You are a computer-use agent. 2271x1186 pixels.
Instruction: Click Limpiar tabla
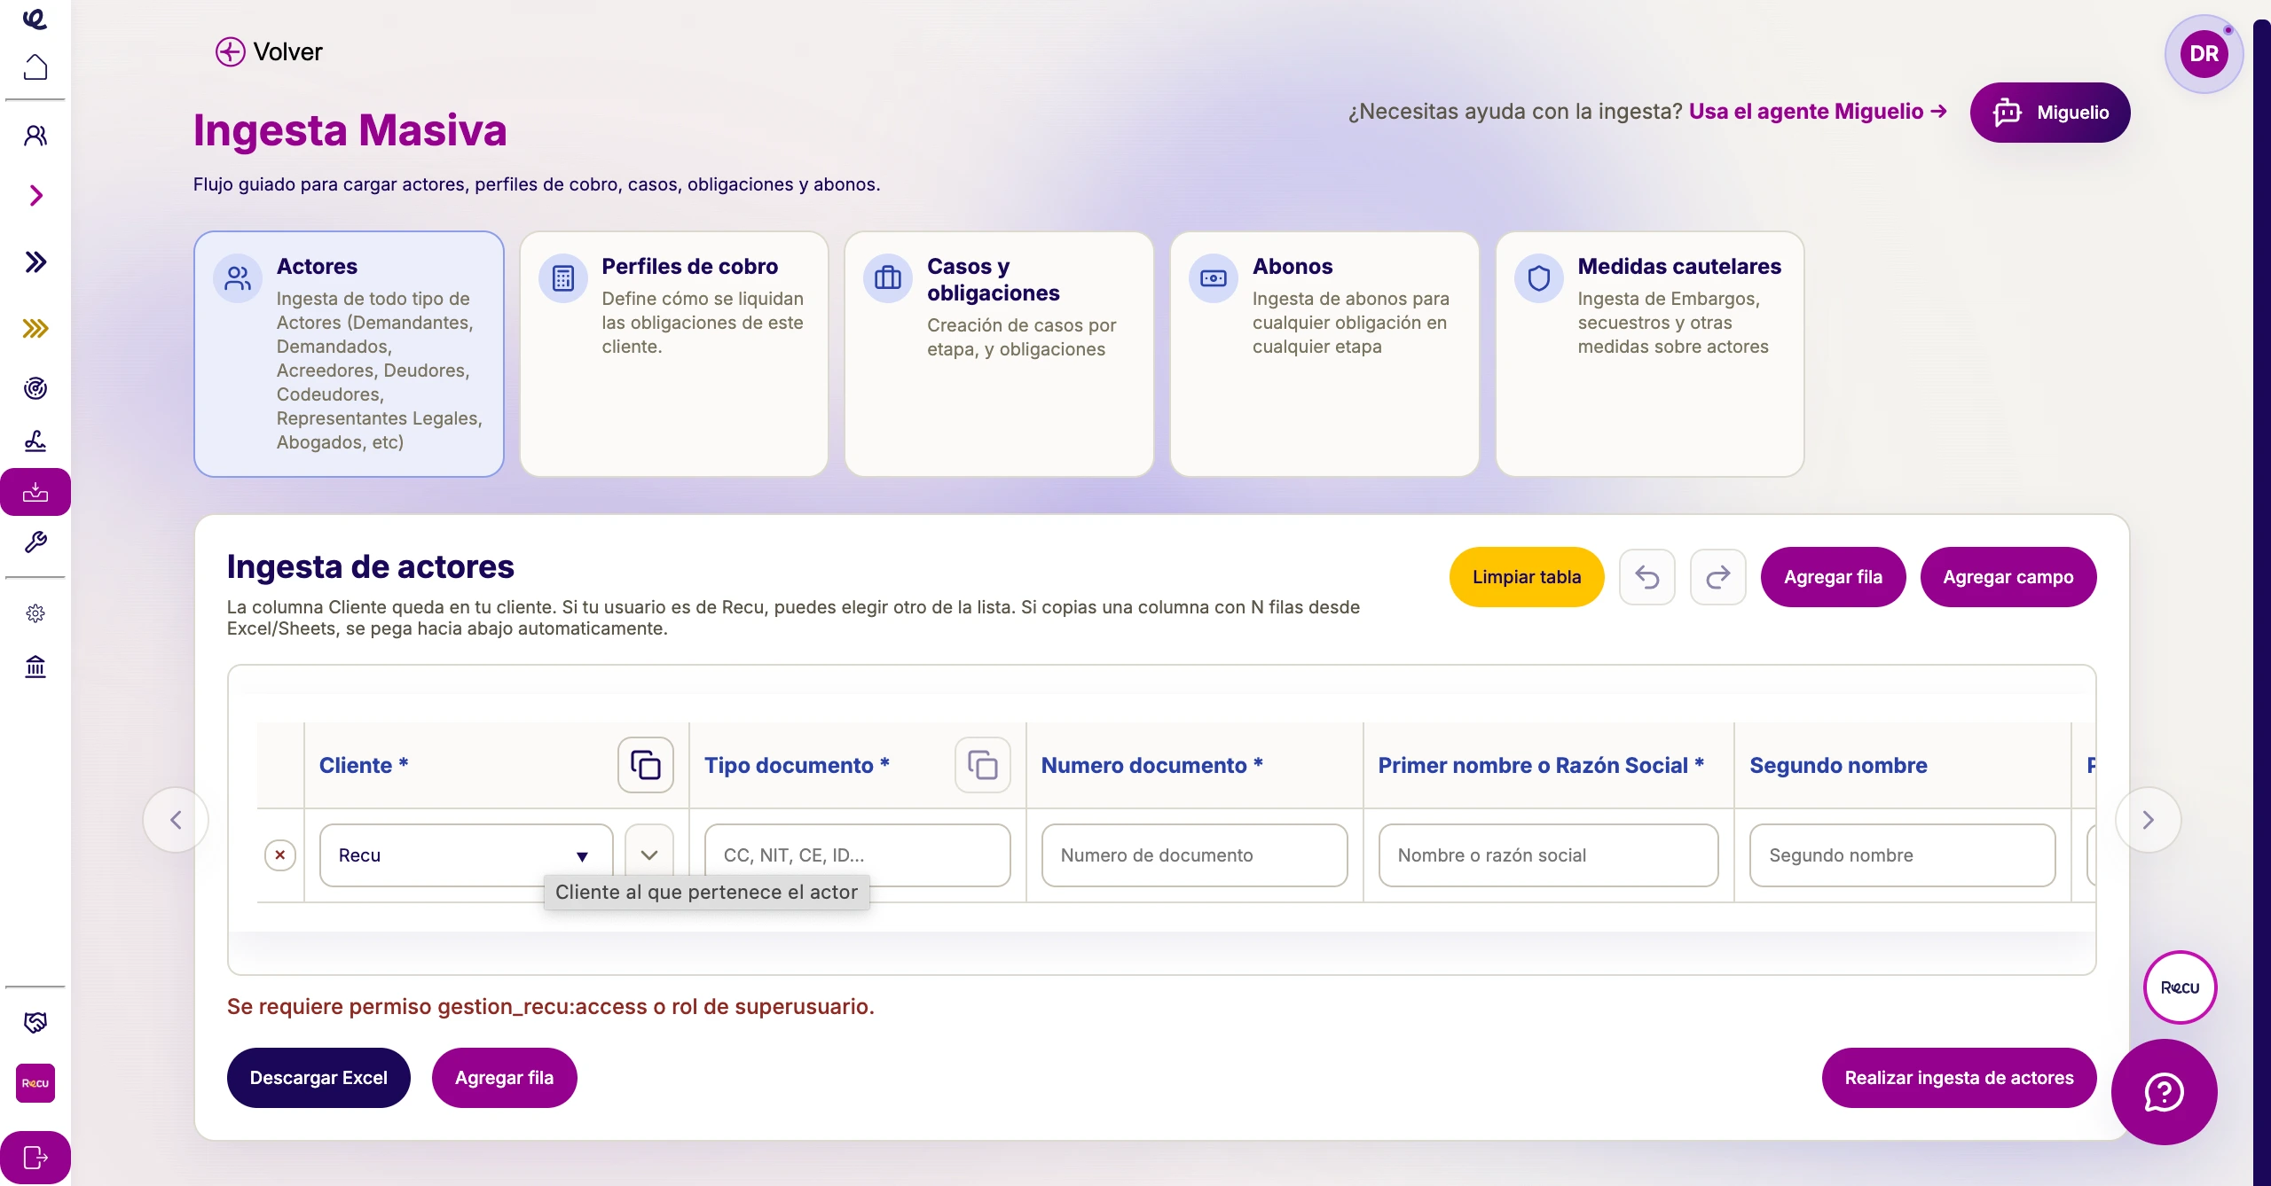(1527, 577)
